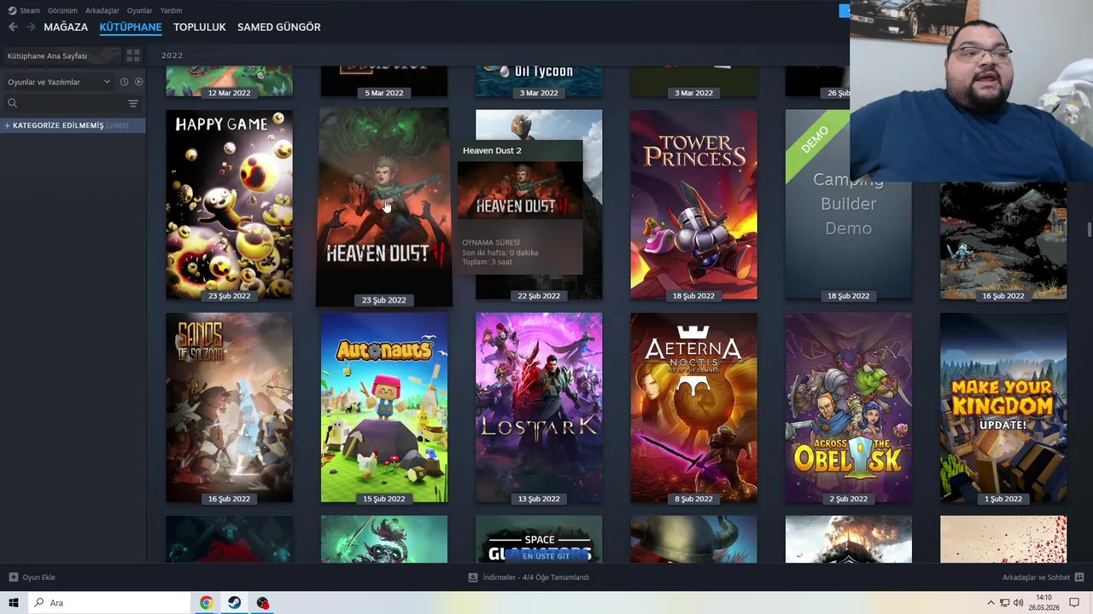
Task: Open the Autonauts cover
Action: (x=384, y=407)
